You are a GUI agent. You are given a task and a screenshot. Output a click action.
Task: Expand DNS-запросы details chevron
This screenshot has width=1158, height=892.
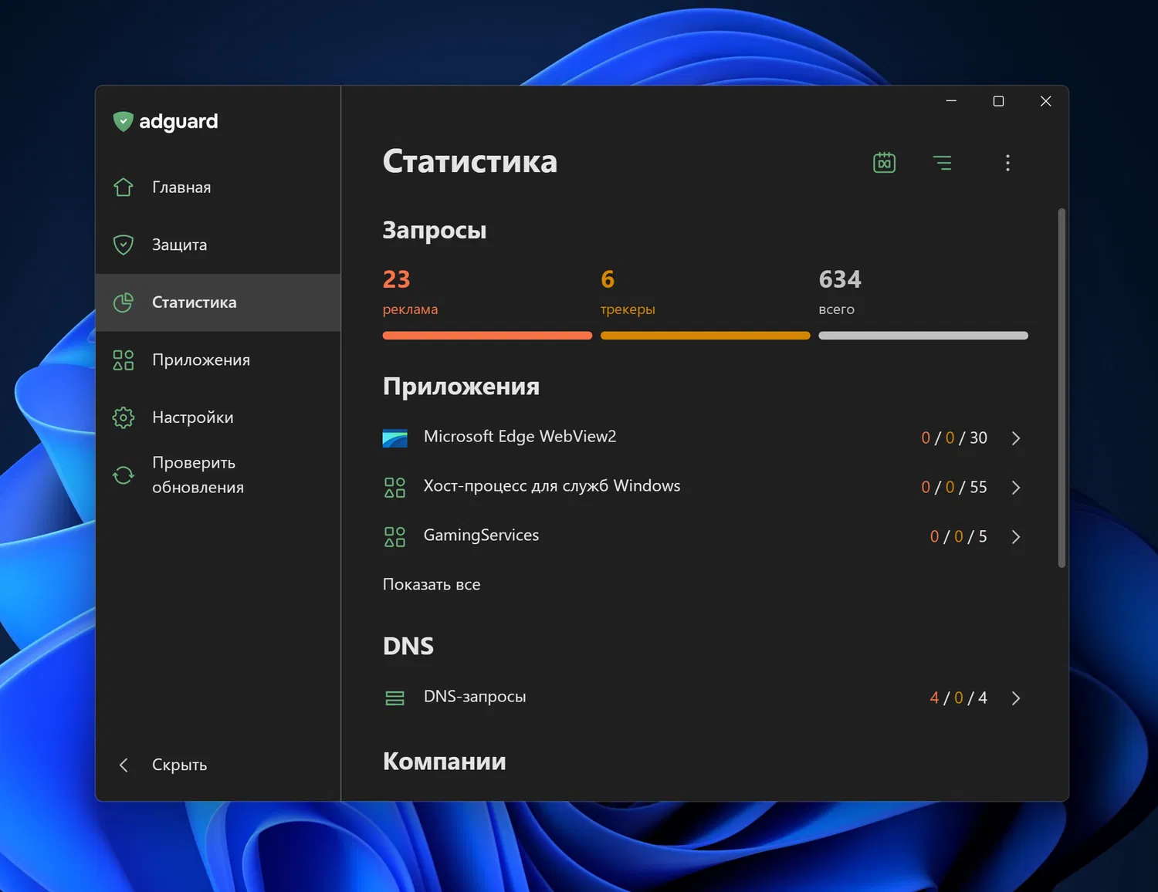coord(1016,698)
